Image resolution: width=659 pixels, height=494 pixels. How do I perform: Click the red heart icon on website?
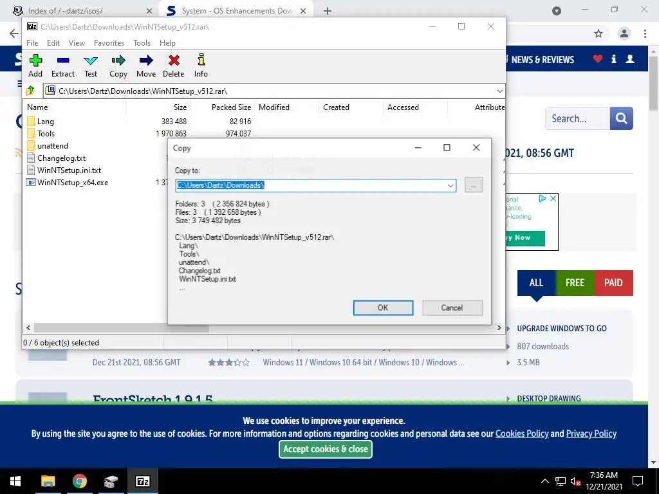tap(597, 59)
